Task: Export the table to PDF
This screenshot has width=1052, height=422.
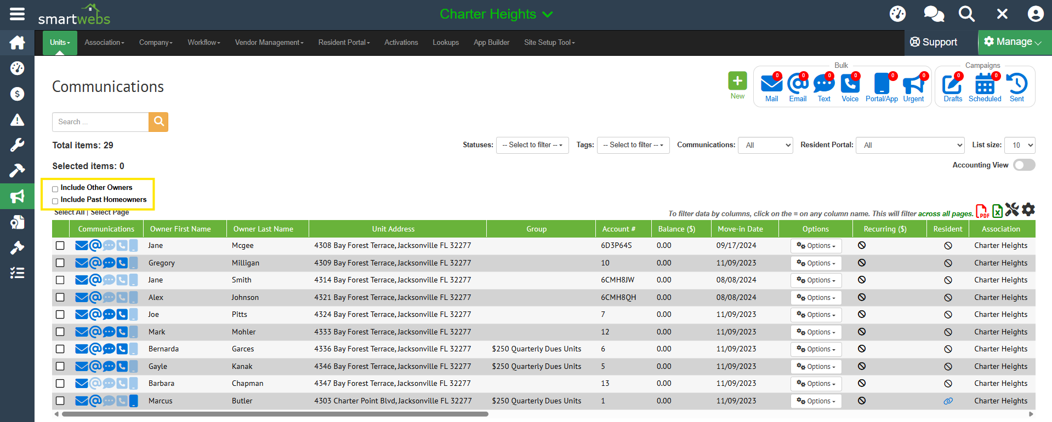Action: click(x=982, y=211)
